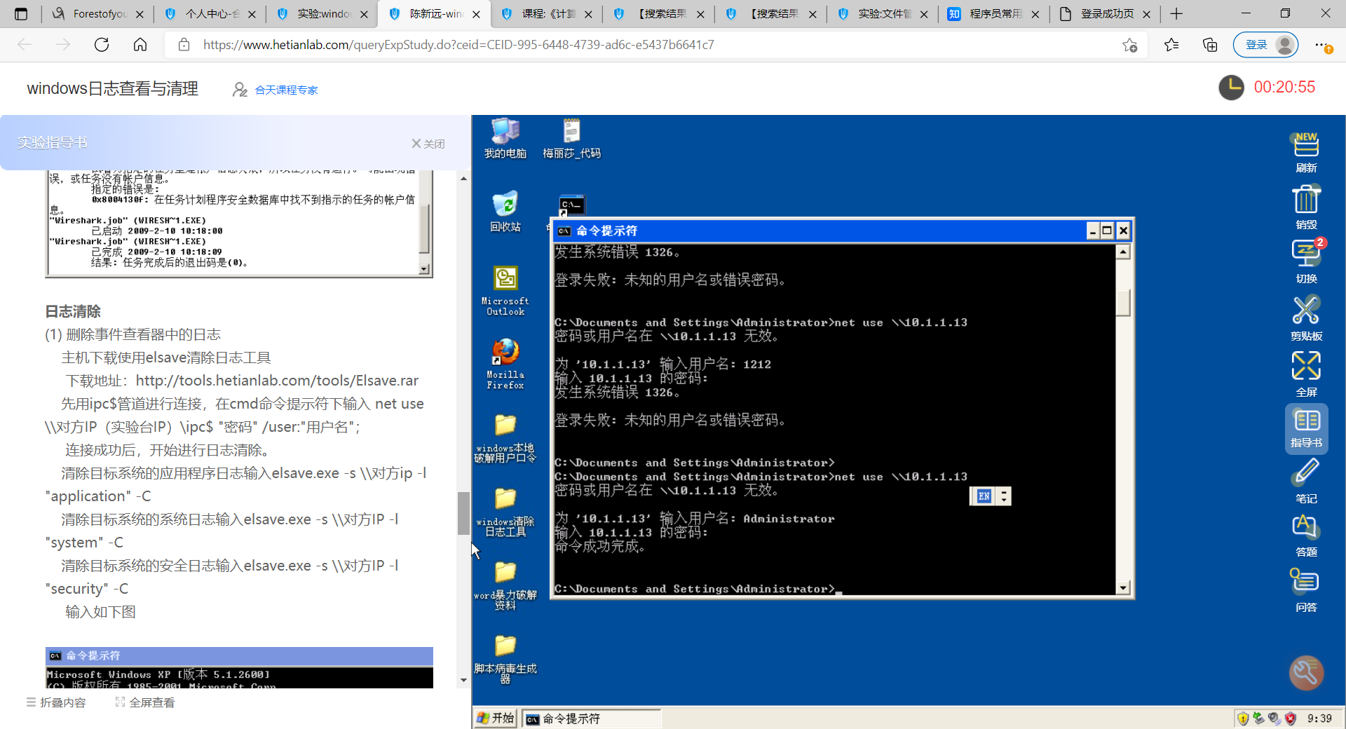1346x729 pixels.
Task: Click the Elsave.rar download address text
Action: click(x=277, y=381)
